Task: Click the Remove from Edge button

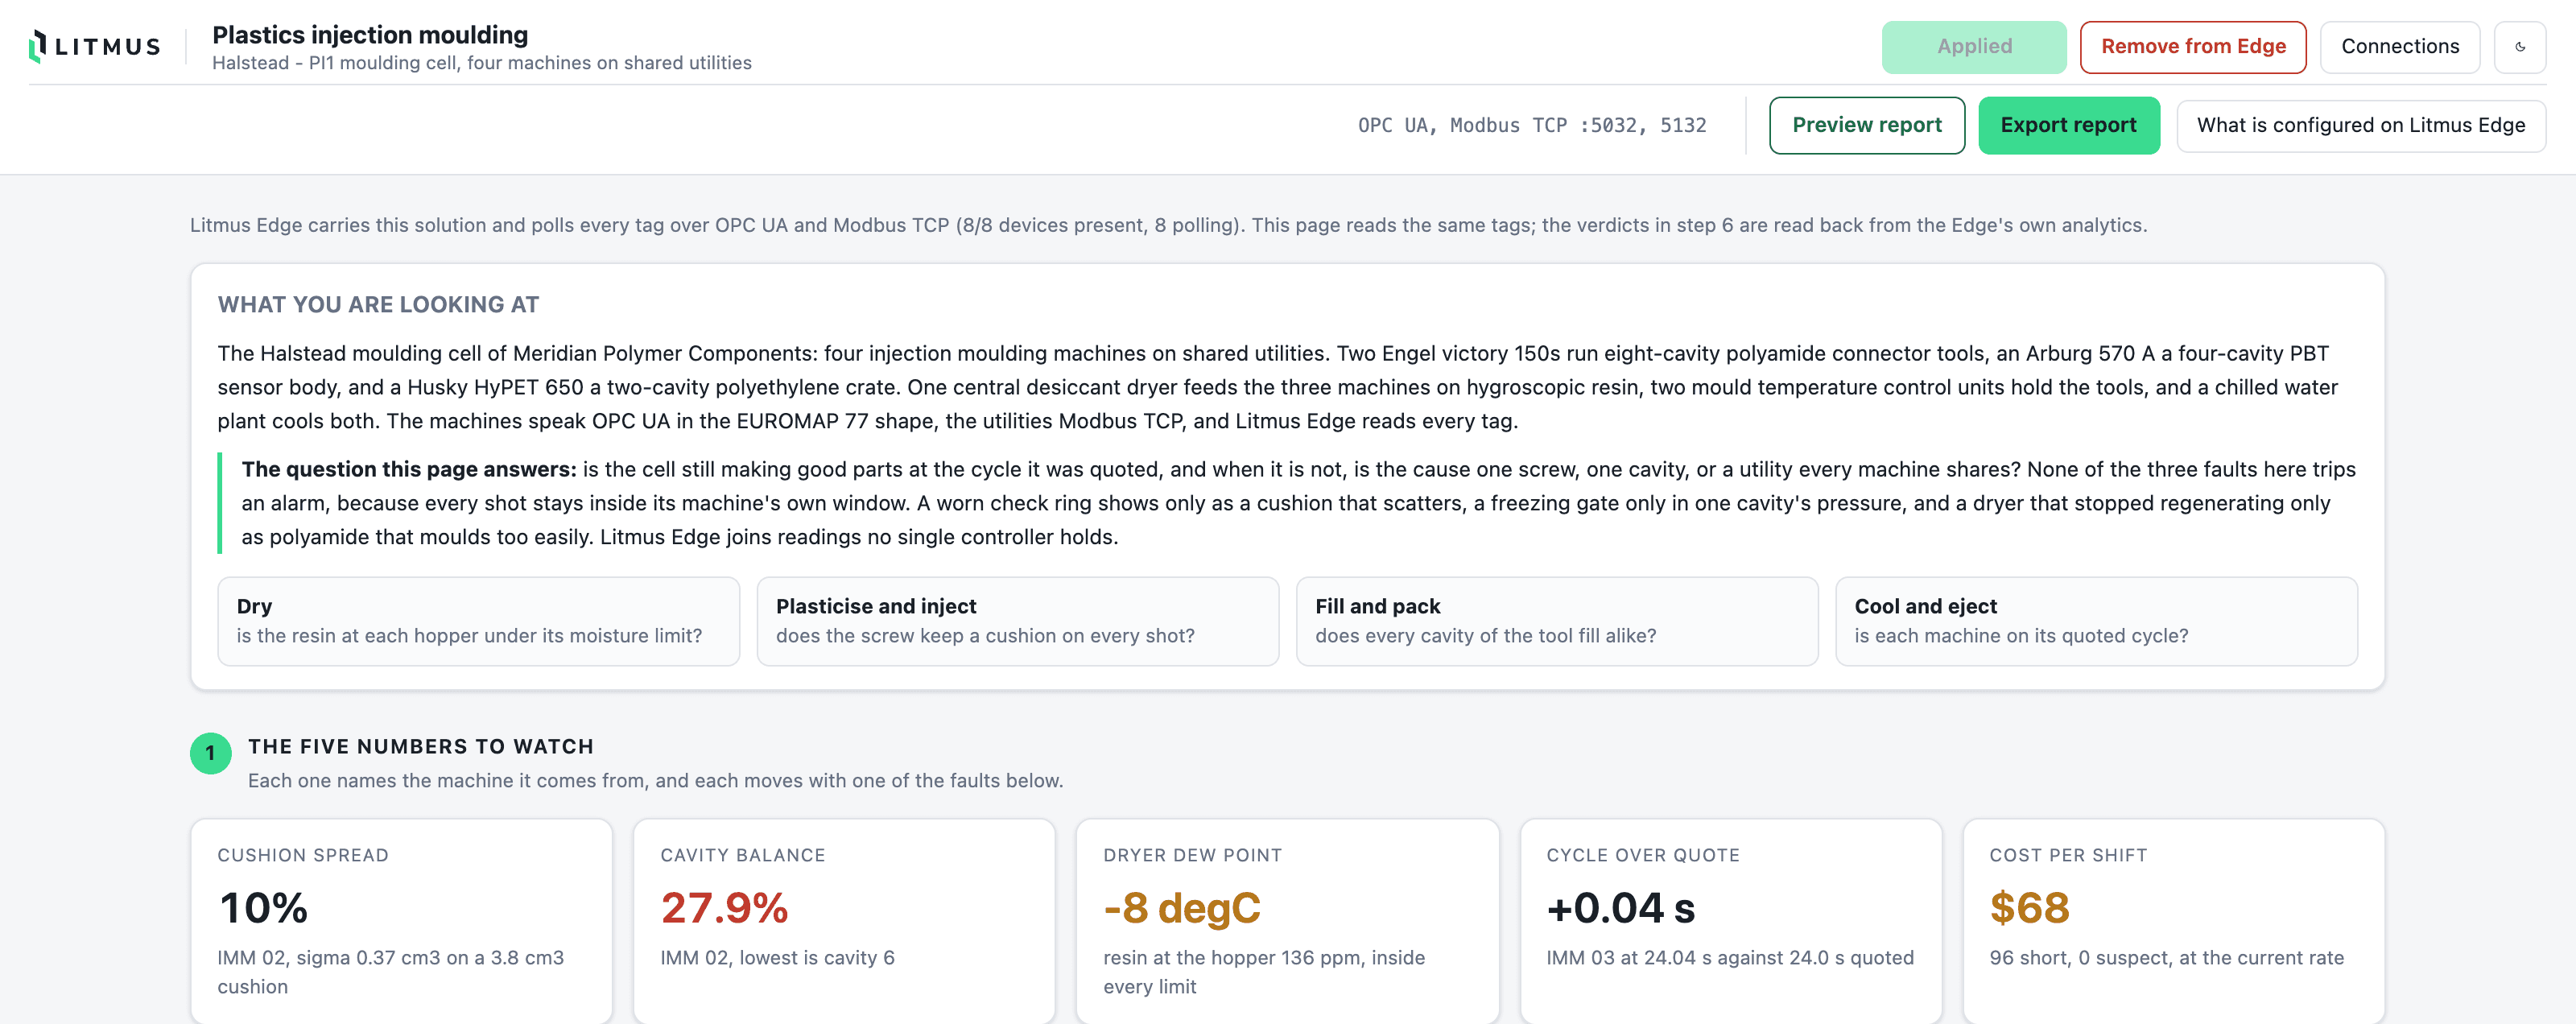Action: tap(2192, 47)
